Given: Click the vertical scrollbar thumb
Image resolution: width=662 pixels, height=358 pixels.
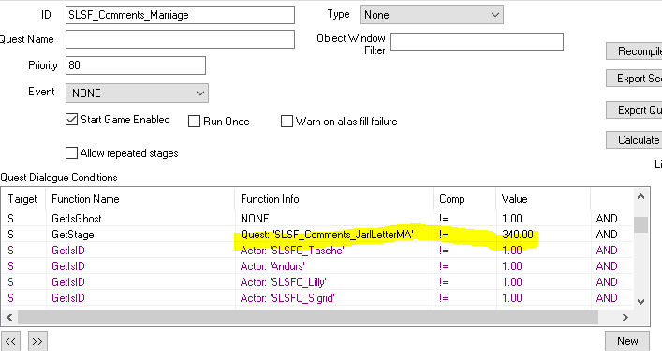Looking at the screenshot, I should coord(640,224).
